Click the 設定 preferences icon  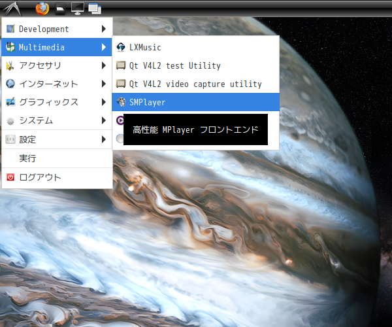coord(10,139)
